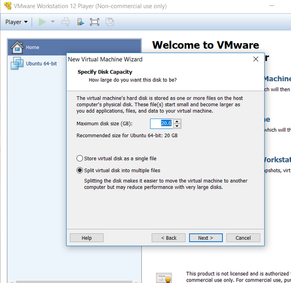291x283 pixels.
Task: Increase disk size with up arrow
Action: 177,121
